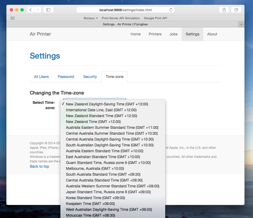Open the About nav item
The image size is (253, 218).
pyautogui.click(x=212, y=34)
